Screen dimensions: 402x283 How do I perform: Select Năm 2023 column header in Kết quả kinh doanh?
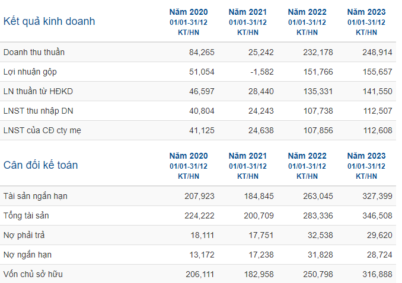click(366, 22)
